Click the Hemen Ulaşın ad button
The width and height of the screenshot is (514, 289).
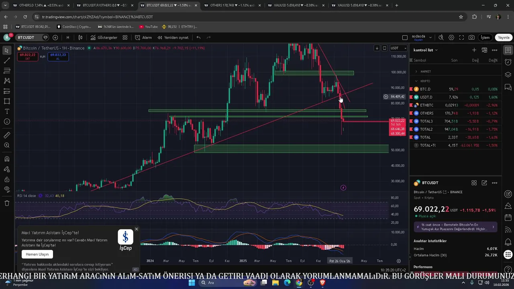(x=37, y=254)
